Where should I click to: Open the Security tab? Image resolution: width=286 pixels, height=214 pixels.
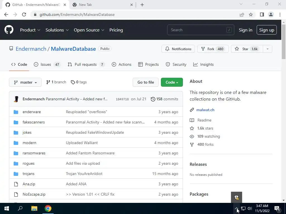[x=176, y=64]
